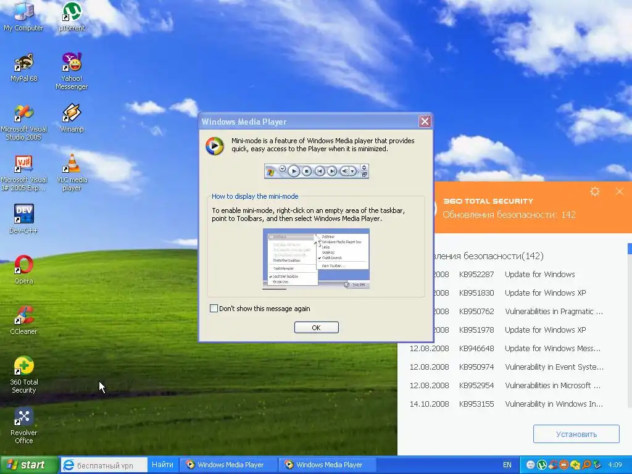Click the CCleaner tray icon
The width and height of the screenshot is (632, 474).
[x=553, y=465]
